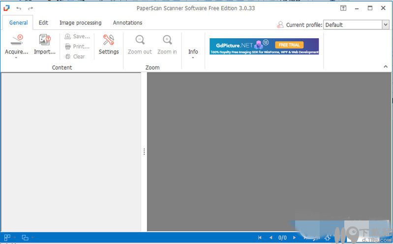Screen dimensions: 393x244
Task: Click the Redo arrow in title bar
Action: coord(30,8)
